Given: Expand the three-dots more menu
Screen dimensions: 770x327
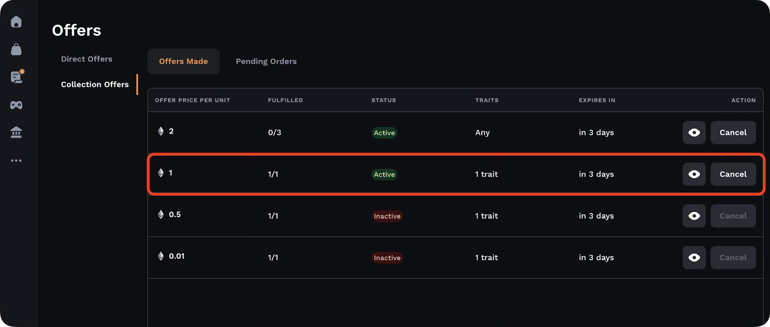Looking at the screenshot, I should click(x=16, y=160).
